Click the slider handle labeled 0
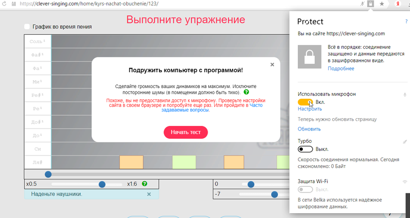 click(x=251, y=184)
